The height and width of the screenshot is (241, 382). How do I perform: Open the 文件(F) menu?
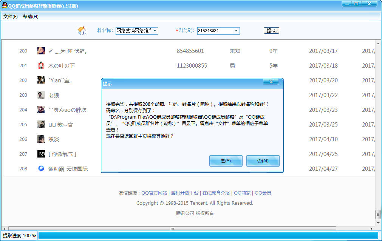click(x=11, y=17)
